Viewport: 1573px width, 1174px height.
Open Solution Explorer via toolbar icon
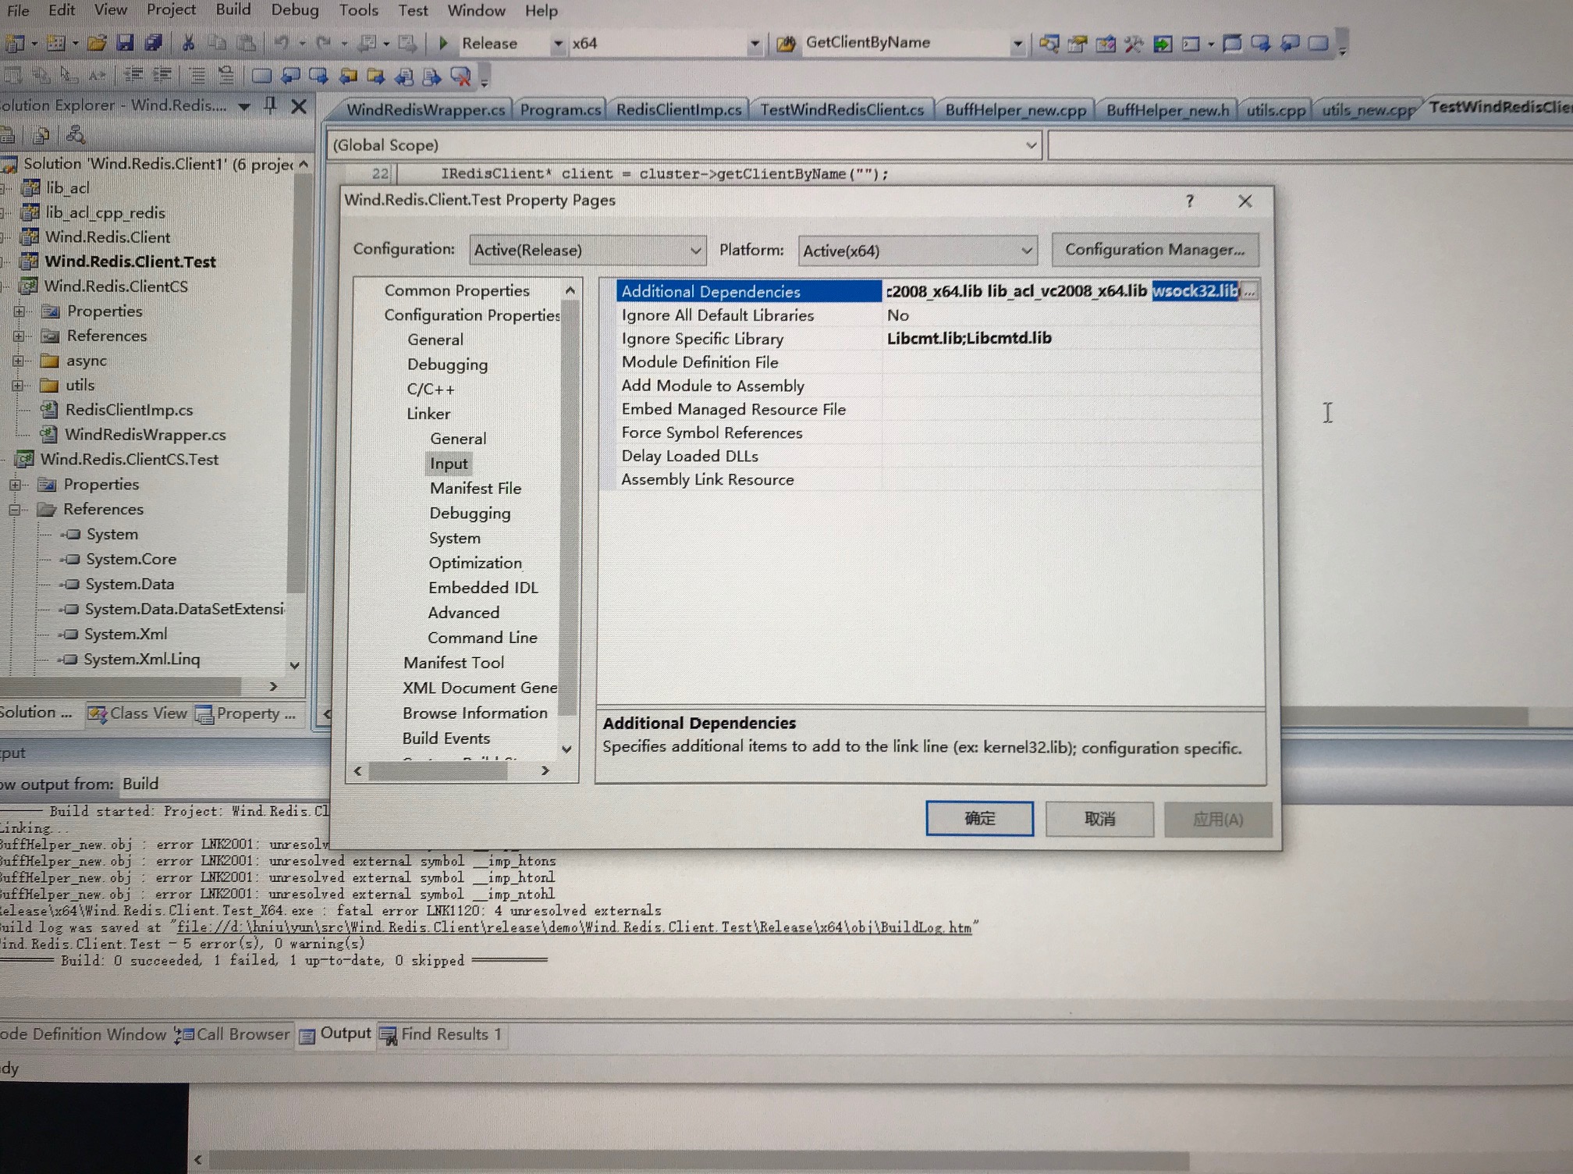coord(1049,43)
